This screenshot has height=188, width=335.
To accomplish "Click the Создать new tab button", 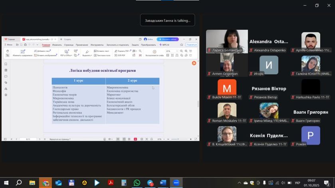I will 65,39.
